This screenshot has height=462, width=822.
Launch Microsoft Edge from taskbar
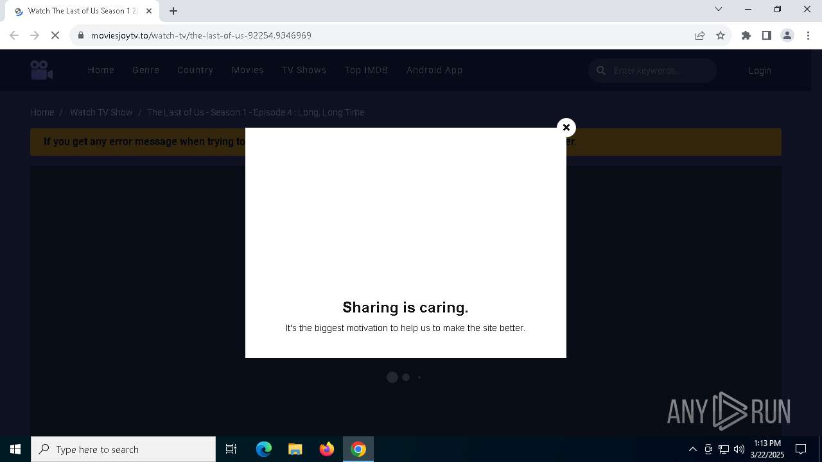(x=264, y=449)
